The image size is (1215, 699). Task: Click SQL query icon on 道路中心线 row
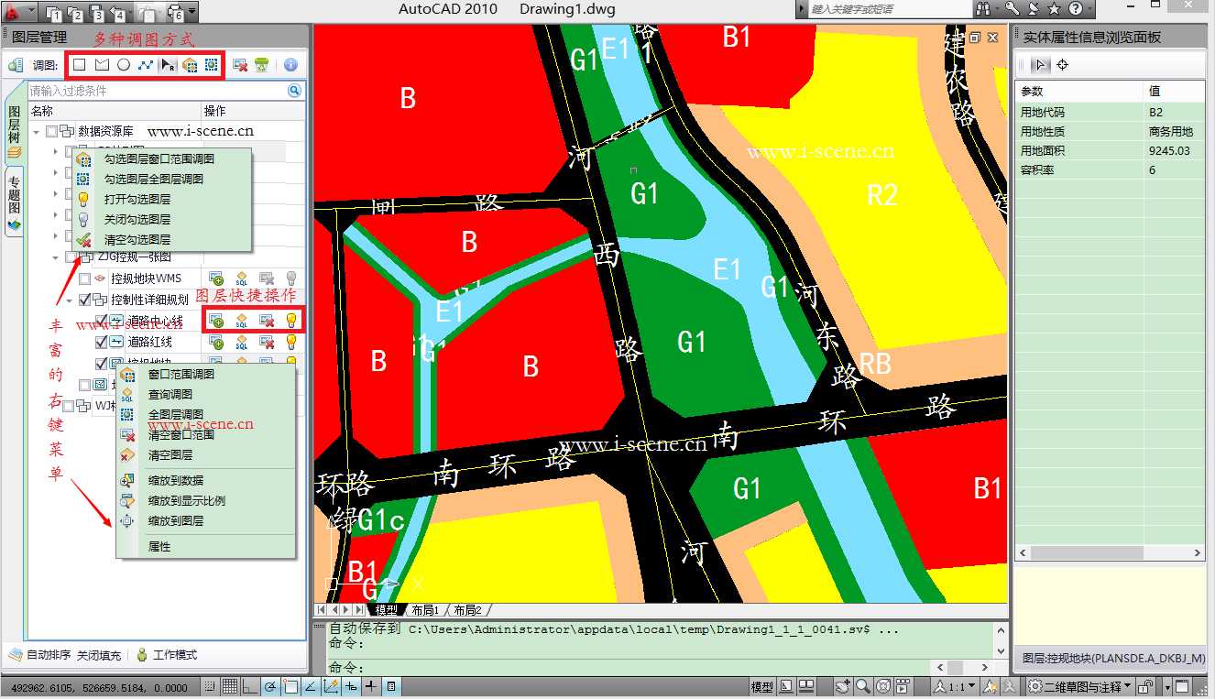(242, 321)
